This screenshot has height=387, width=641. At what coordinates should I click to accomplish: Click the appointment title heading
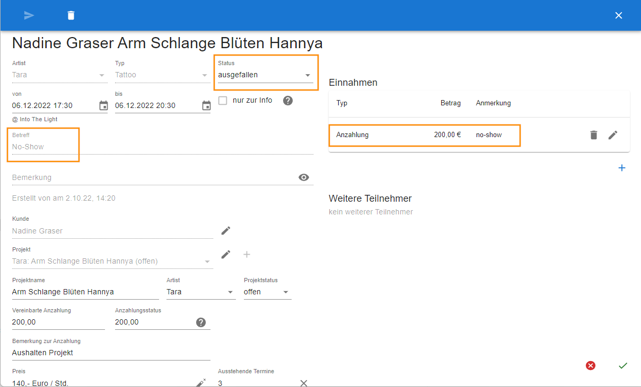point(168,43)
